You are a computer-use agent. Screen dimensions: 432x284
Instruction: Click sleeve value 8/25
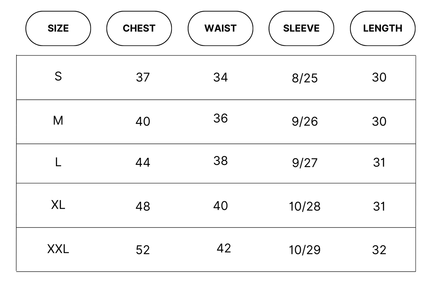305,78
